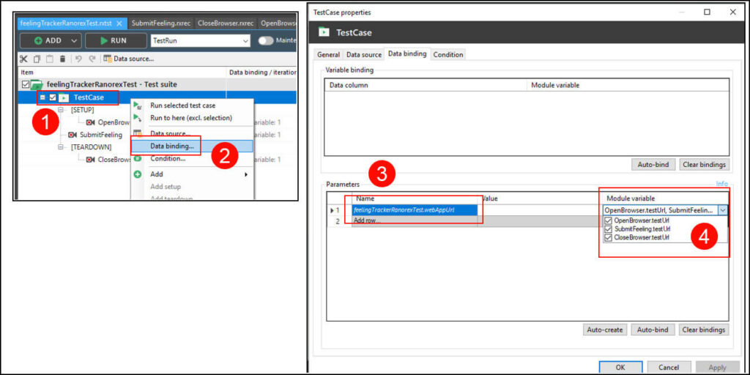The image size is (750, 375).
Task: Select the [TEARDOWN] tree item
Action: click(x=91, y=147)
